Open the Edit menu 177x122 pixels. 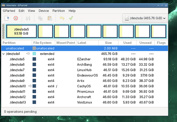coord(22,11)
